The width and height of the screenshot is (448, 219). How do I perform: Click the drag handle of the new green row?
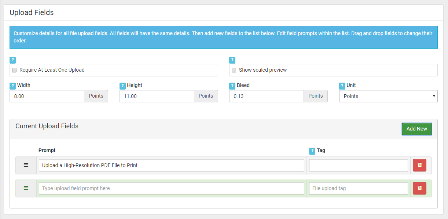click(26, 188)
